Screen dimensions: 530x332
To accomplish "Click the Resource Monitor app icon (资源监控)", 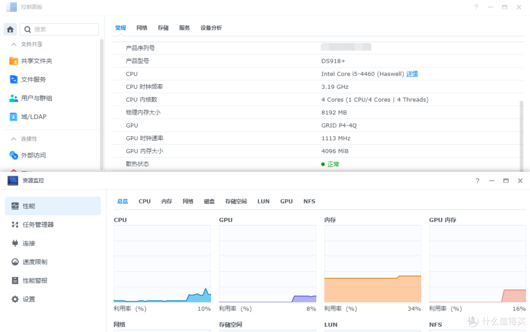I will [x=13, y=180].
